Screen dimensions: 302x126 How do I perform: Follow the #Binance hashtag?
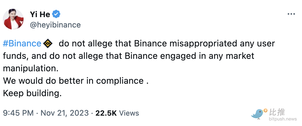[x=22, y=44]
